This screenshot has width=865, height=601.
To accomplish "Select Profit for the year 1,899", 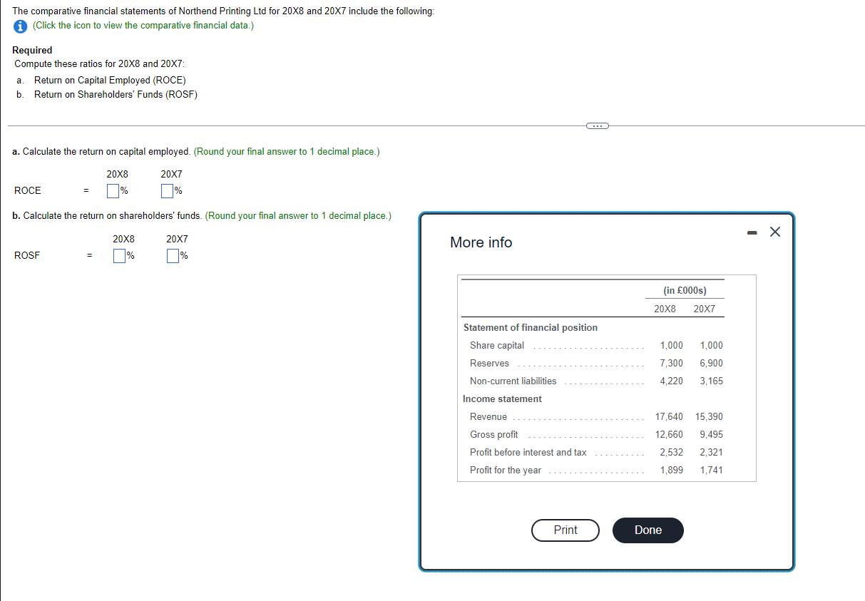I will tap(672, 471).
